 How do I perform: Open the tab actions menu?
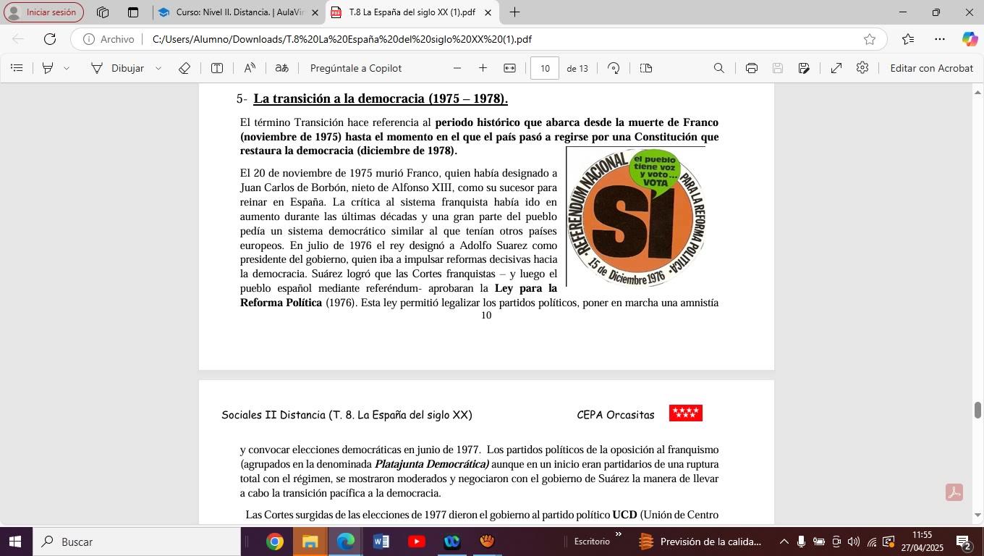[133, 12]
